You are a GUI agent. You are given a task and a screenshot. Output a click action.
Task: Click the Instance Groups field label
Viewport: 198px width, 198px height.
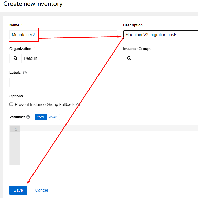pyautogui.click(x=137, y=49)
